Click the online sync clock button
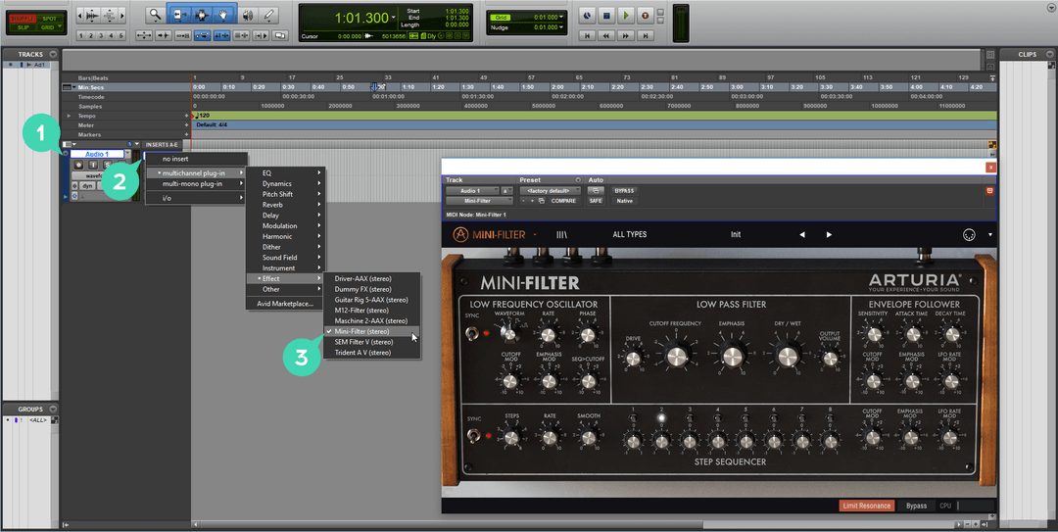The image size is (1058, 532). (587, 15)
